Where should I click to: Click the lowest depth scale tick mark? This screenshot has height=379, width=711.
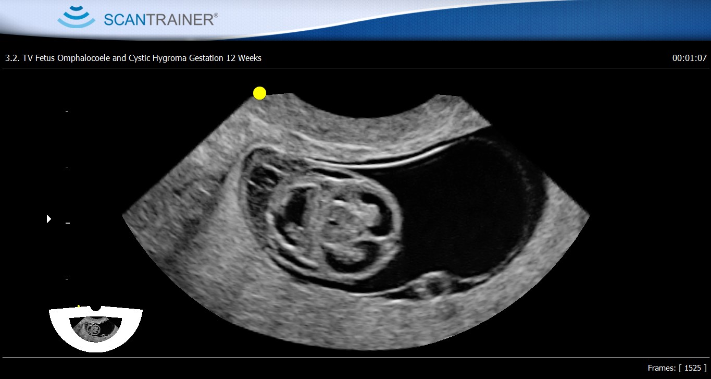pos(67,279)
